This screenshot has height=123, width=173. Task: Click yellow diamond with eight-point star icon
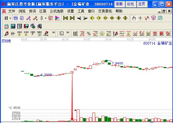tap(119, 18)
